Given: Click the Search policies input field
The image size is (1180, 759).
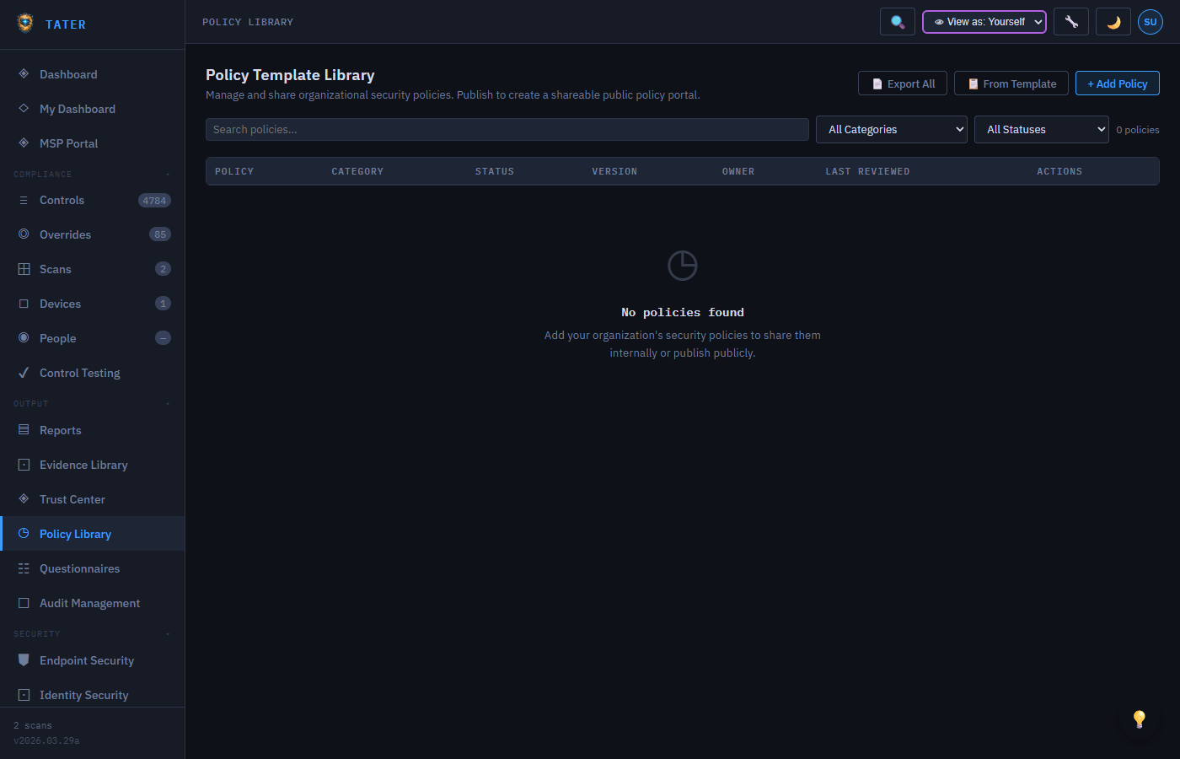Looking at the screenshot, I should click(507, 129).
